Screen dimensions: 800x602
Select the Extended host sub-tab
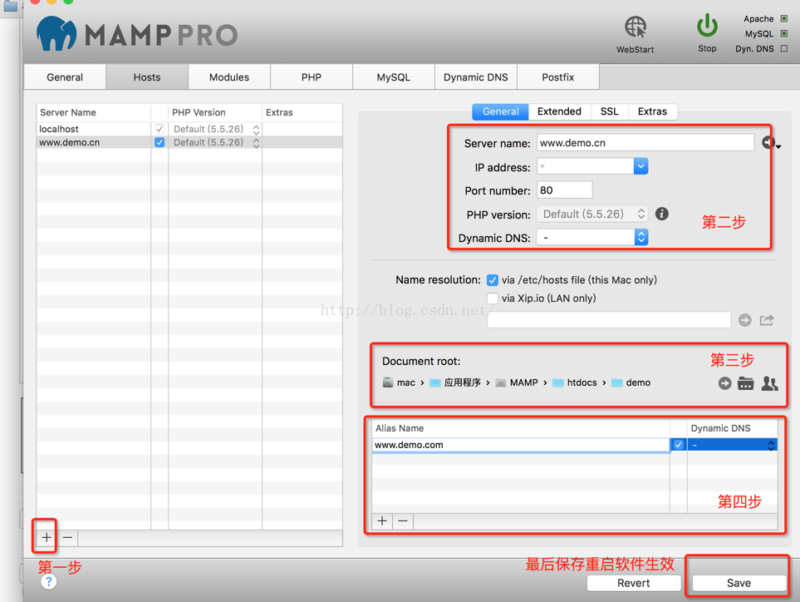pos(559,111)
